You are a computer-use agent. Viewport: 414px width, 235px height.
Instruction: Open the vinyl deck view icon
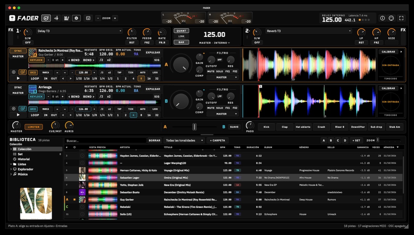point(46,18)
